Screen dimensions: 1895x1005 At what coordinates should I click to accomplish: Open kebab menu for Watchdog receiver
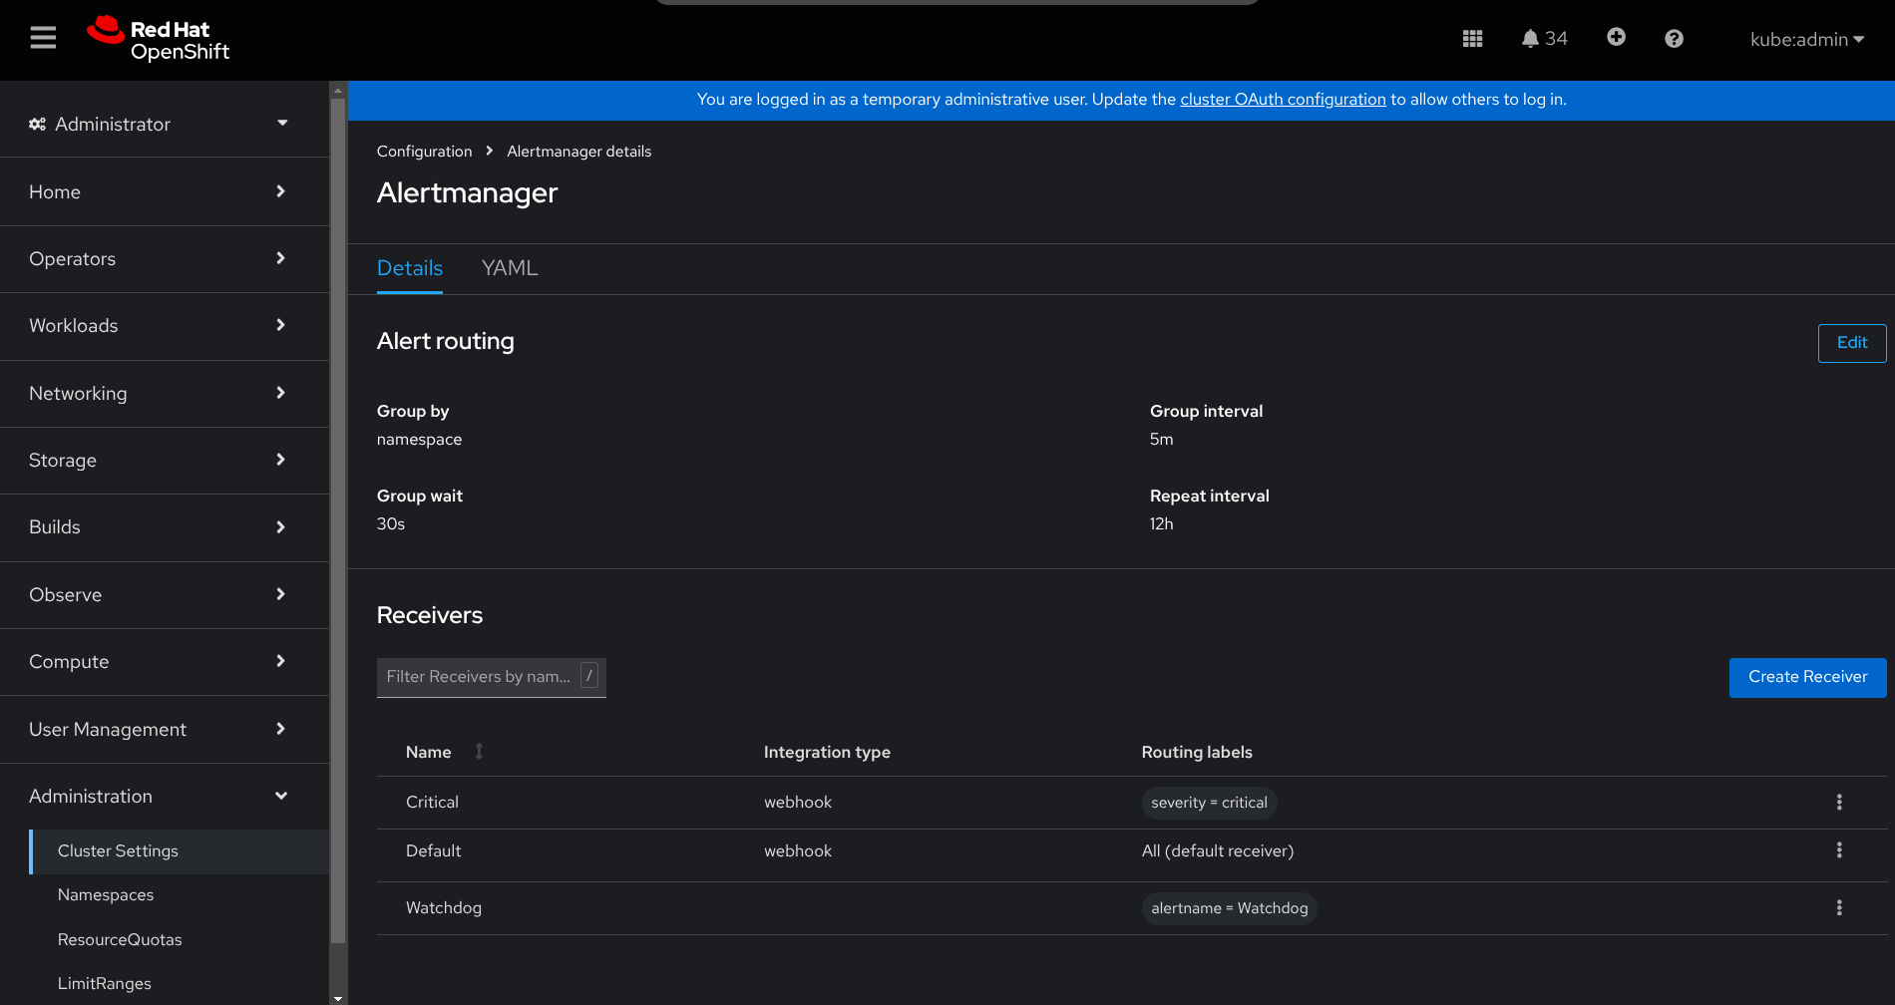[1839, 908]
